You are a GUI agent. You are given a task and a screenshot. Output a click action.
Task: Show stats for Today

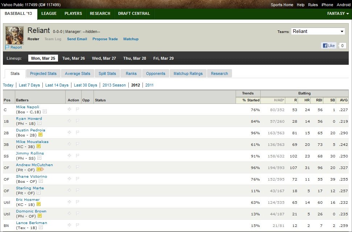(x=8, y=85)
